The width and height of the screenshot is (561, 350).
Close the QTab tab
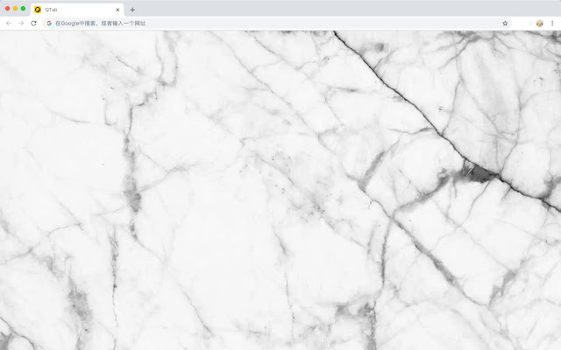[x=117, y=10]
